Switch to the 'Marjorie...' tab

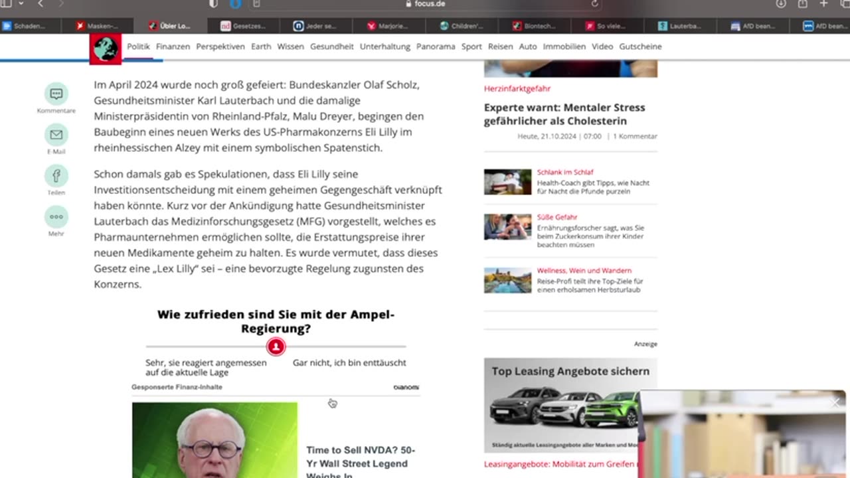(x=388, y=26)
